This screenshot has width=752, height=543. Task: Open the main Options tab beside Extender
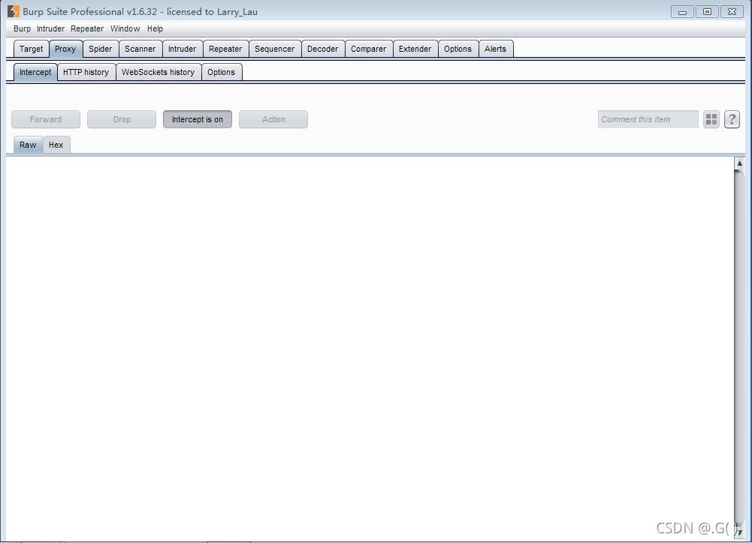[x=458, y=49]
